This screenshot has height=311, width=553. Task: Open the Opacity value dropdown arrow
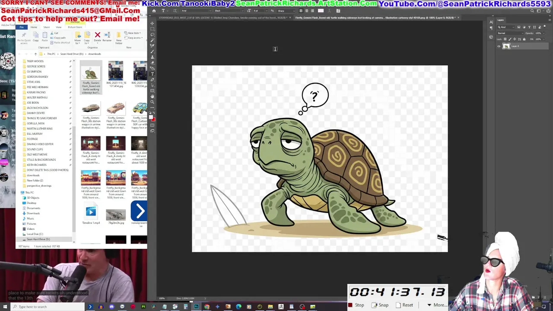pos(544,33)
